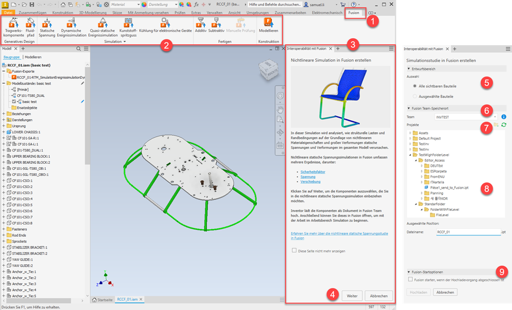
Task: Choose the Subtraktiv manufacturing tool
Action: 216,25
